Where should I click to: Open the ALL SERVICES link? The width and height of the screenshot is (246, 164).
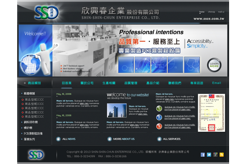click(172, 139)
